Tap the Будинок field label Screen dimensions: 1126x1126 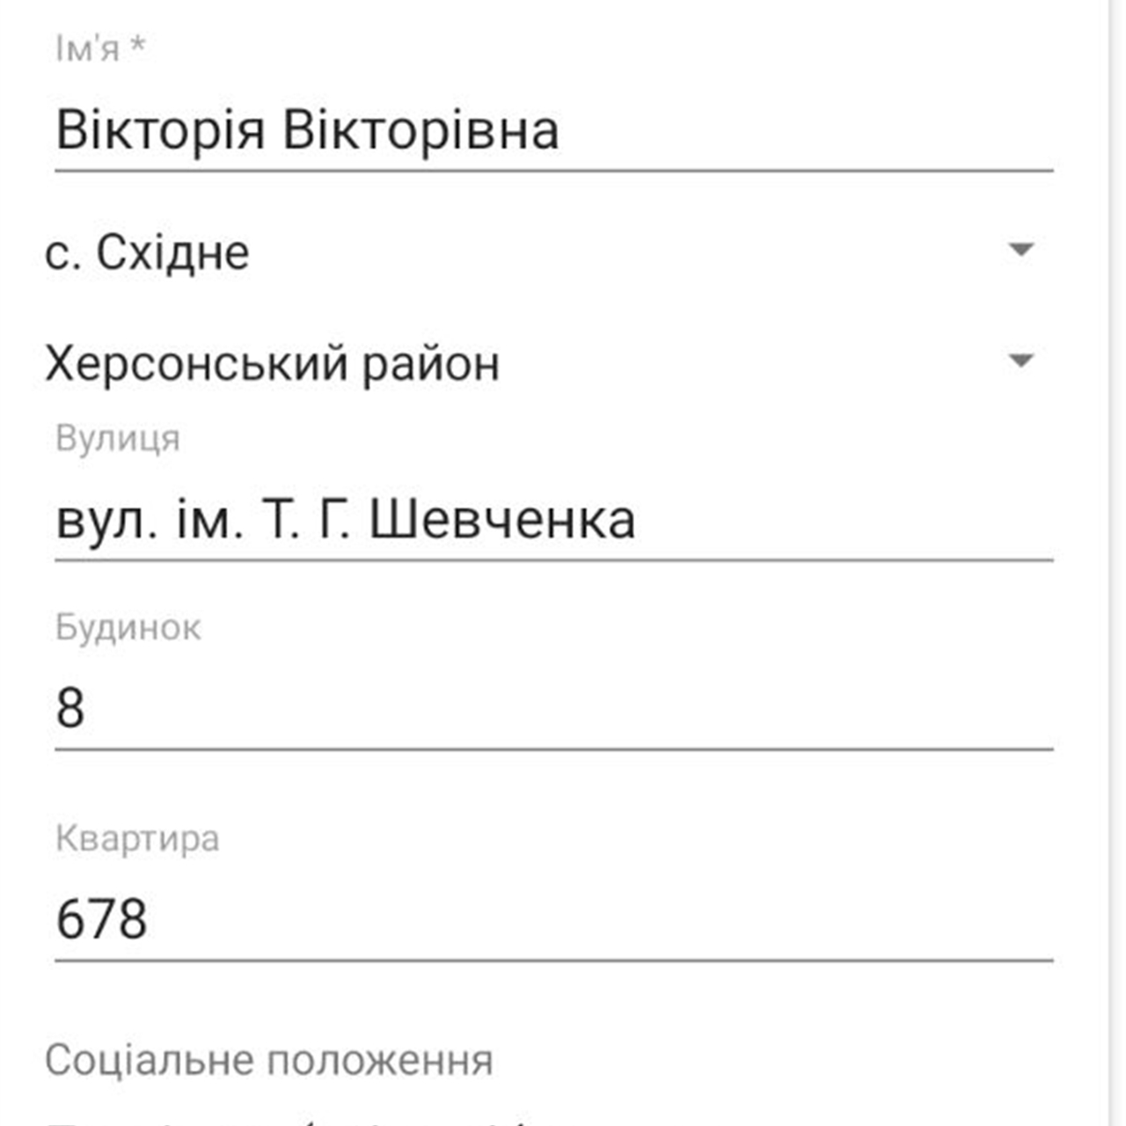click(128, 627)
